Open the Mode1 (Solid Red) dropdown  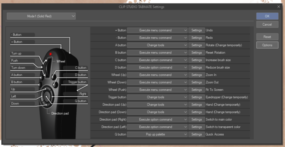pos(41,16)
